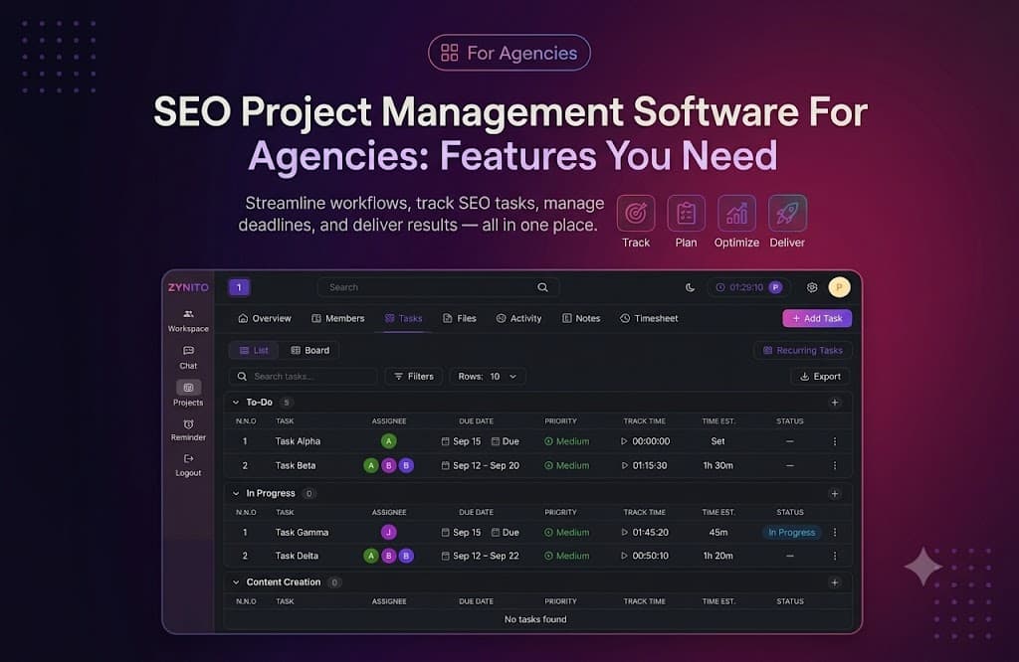Open more options for Task Beta
The height and width of the screenshot is (662, 1019).
coord(835,465)
